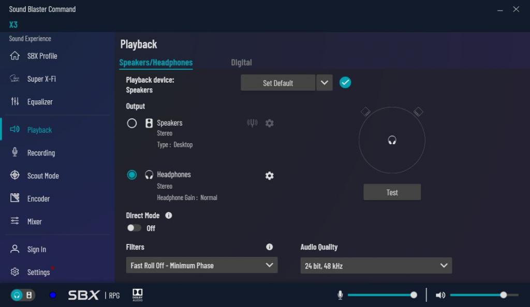The image size is (530, 307).
Task: Click the Scout Mode crosshair icon
Action: (x=14, y=175)
